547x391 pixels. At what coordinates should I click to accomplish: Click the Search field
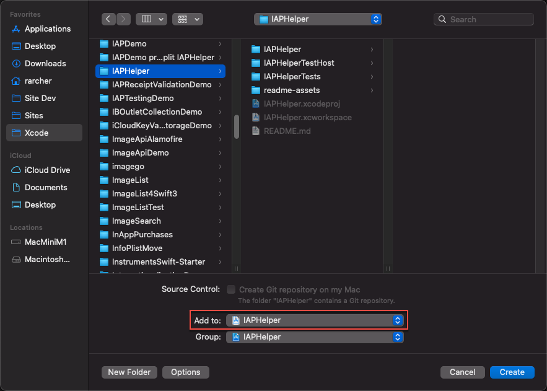484,19
